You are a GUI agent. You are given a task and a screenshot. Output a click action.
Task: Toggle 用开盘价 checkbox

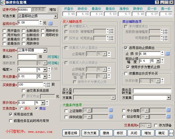(x=4, y=31)
